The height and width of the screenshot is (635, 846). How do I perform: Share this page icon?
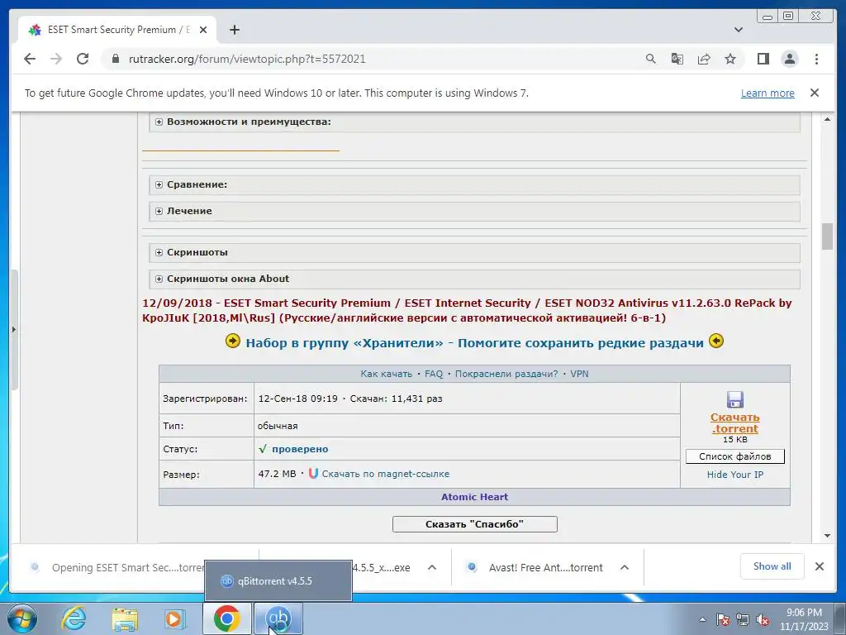[704, 59]
